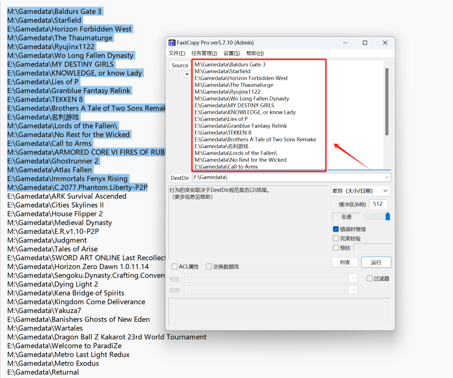This screenshot has width=453, height=378.
Task: Expand the 包括 filter dropdown
Action: (353, 278)
